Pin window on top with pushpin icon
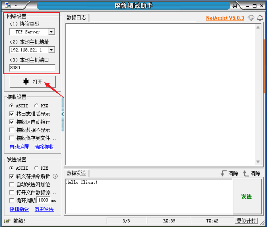 tap(235, 6)
